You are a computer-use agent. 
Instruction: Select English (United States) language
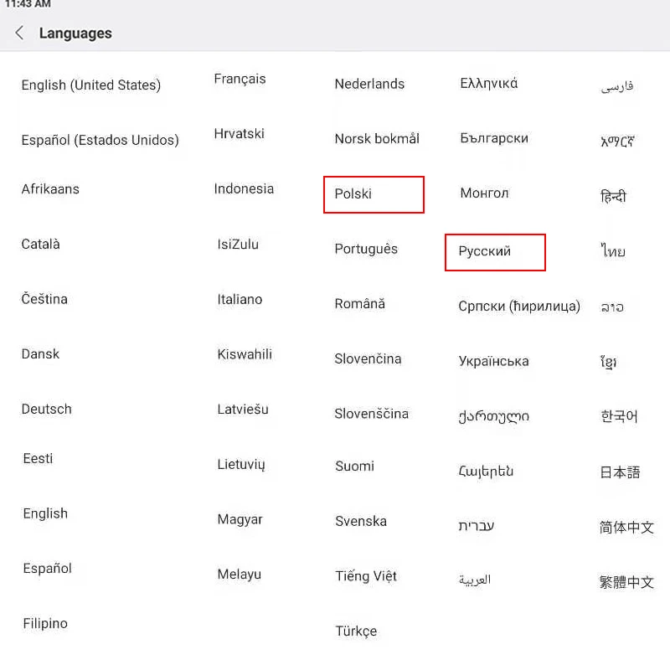91,85
